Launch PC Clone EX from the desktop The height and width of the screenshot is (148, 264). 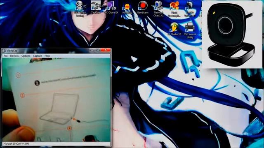tap(111, 7)
